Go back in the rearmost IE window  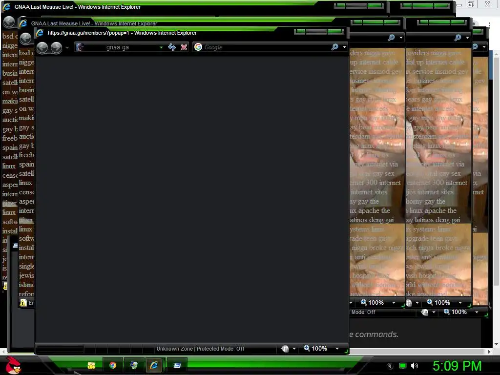[x=9, y=21]
